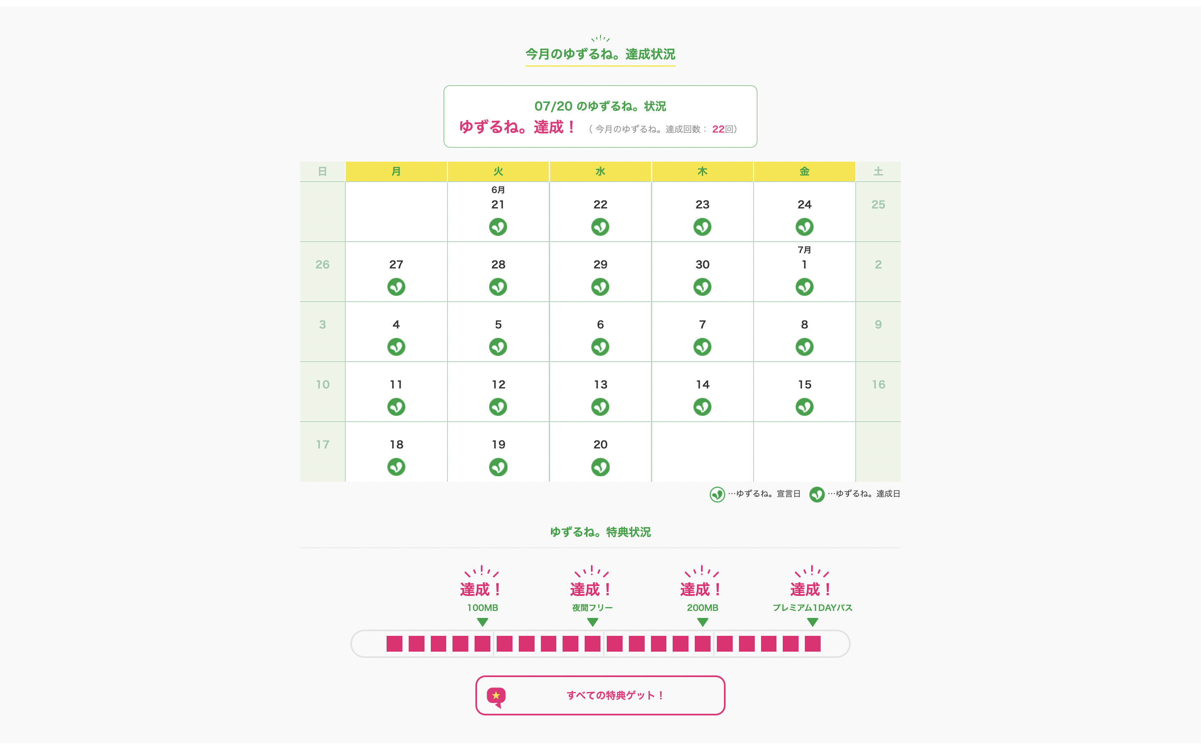Click the green marker under 夜間フリー
This screenshot has height=750, width=1201.
click(593, 622)
